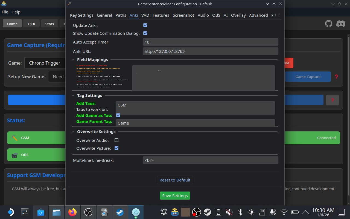Click the slime tray icon
350x219 pixels.
point(174,212)
